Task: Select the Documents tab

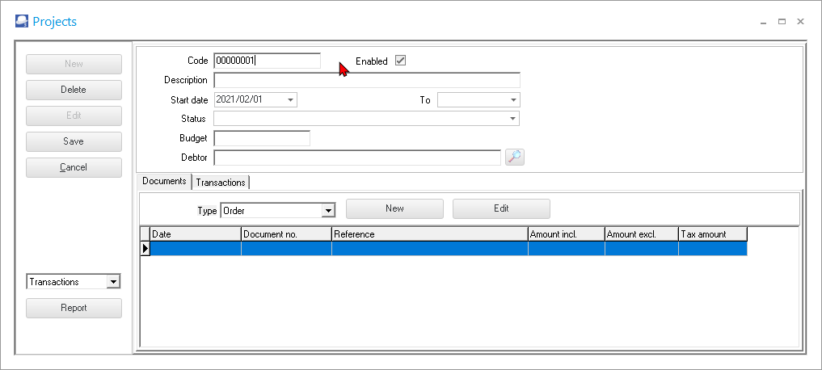Action: click(164, 182)
